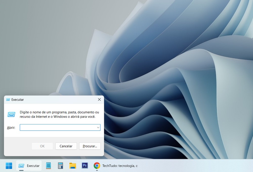253x172 pixels.
Task: Open Google Chrome from the taskbar
Action: pyautogui.click(x=97, y=165)
